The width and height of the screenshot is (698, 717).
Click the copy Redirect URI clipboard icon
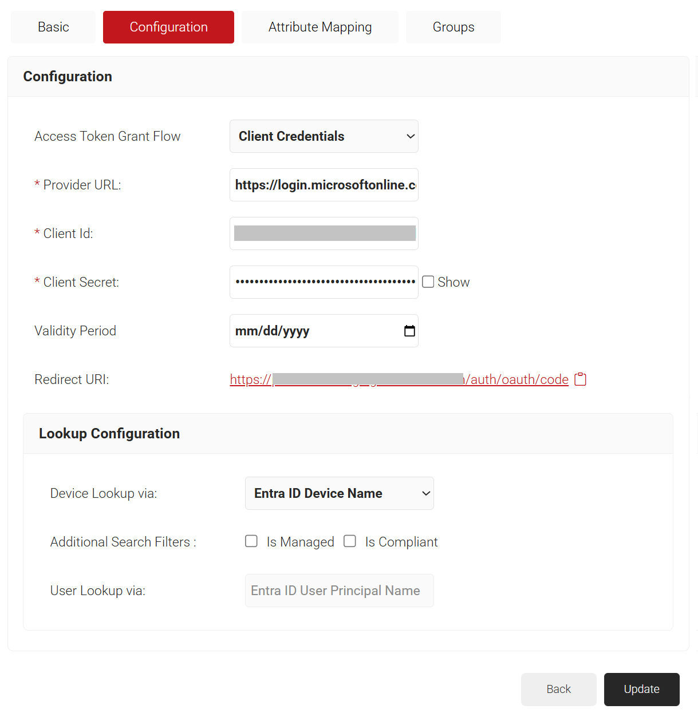pos(580,379)
